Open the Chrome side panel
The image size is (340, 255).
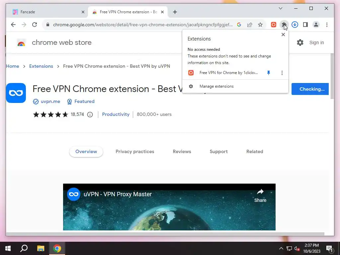pyautogui.click(x=305, y=25)
